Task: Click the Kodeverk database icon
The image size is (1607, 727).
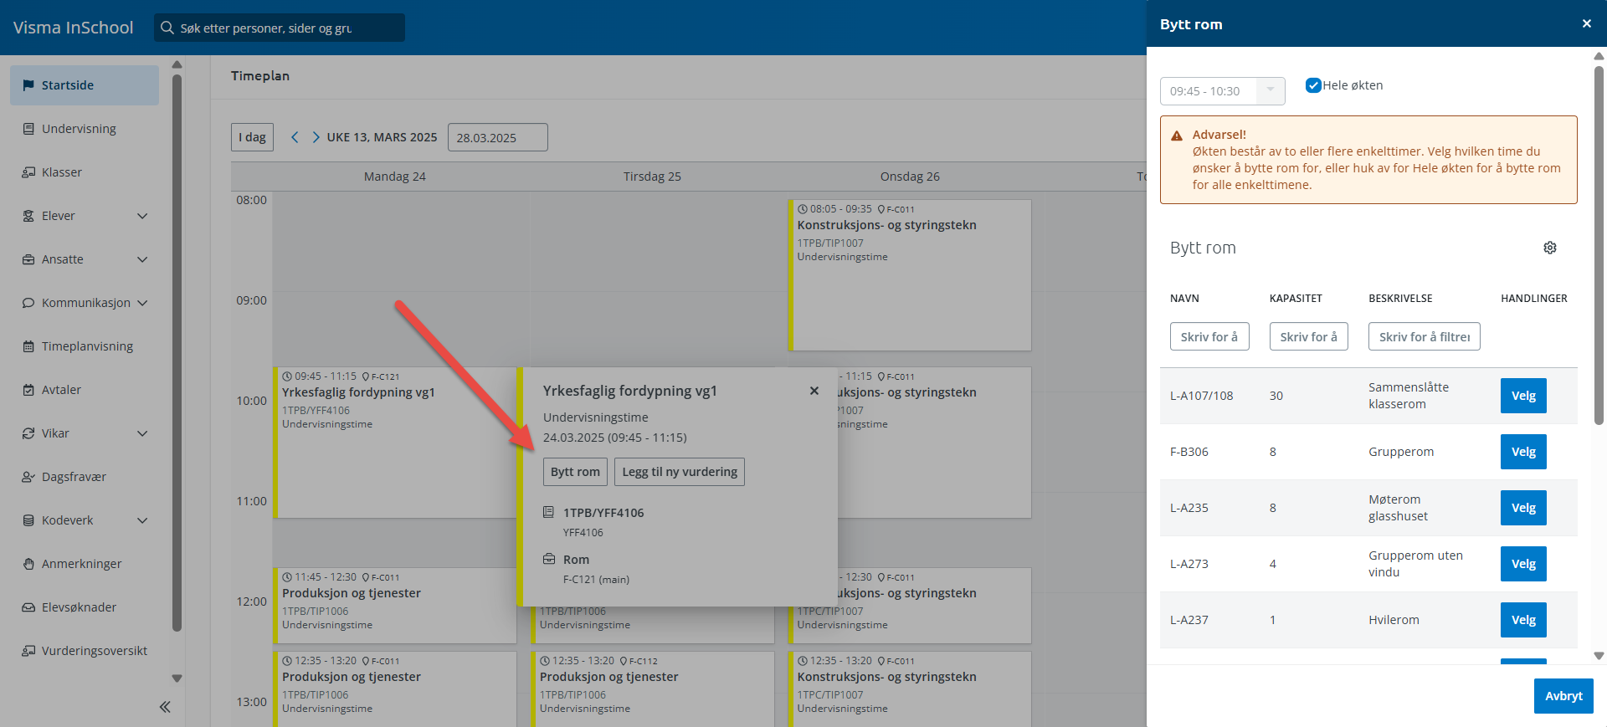Action: tap(28, 520)
